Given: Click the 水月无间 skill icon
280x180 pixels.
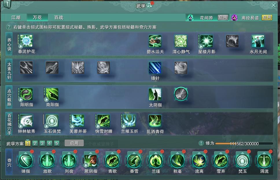Looking at the screenshot, I should pyautogui.click(x=258, y=41).
